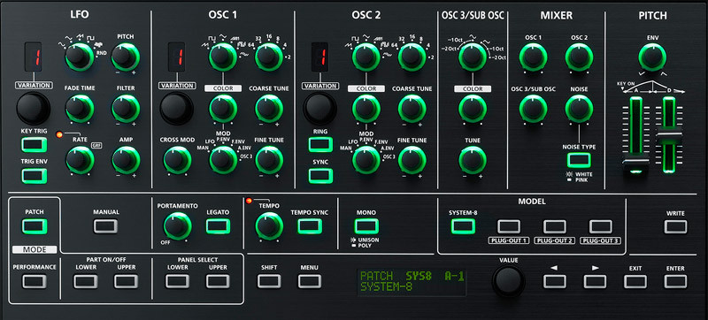
Task: Toggle the KEY TRIG button
Action: tap(34, 145)
